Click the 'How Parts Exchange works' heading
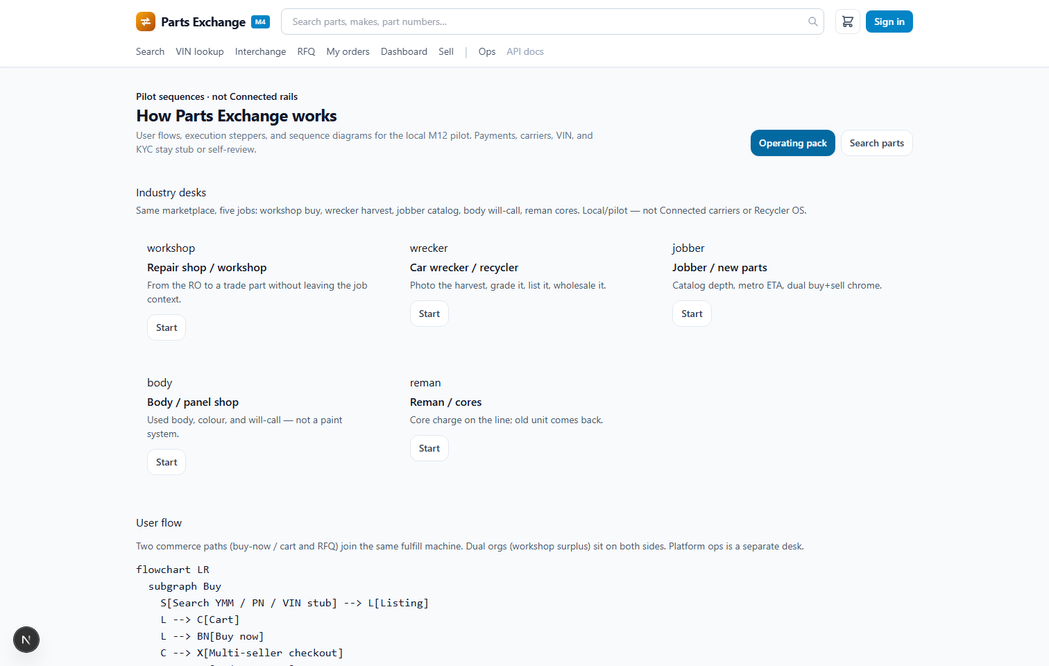1049x666 pixels. [x=237, y=116]
